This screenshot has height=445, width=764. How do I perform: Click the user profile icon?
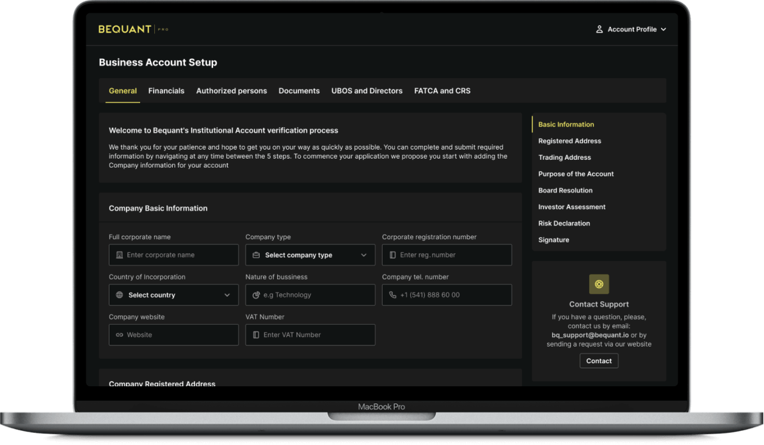[x=600, y=29]
